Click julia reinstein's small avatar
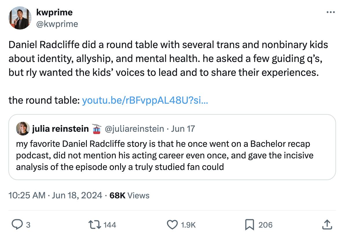This screenshot has height=238, width=345. (23, 128)
